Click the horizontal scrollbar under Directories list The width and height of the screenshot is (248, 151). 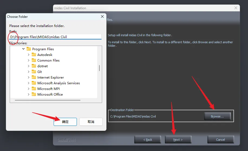(x=48, y=100)
